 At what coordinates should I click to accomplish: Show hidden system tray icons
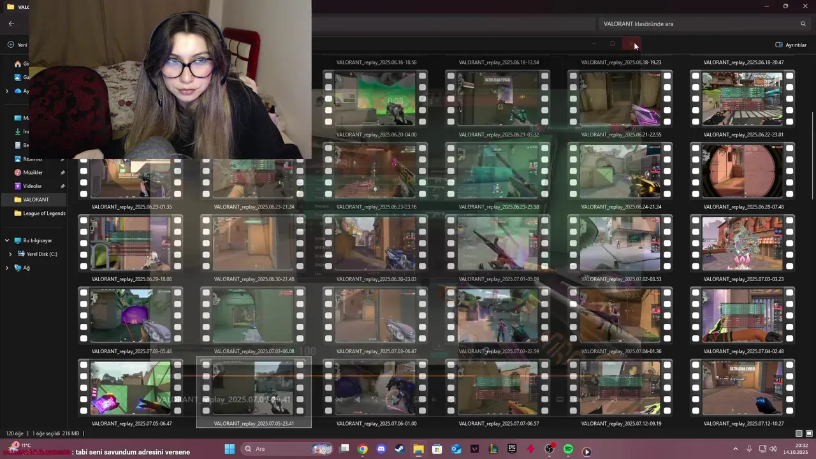click(x=735, y=449)
